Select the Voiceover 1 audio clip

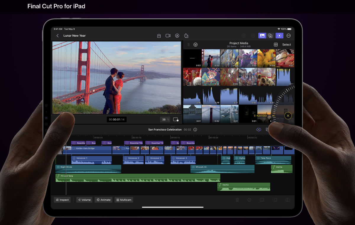tap(91, 160)
